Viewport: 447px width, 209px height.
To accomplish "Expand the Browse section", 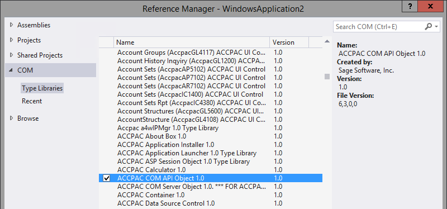I will 12,118.
